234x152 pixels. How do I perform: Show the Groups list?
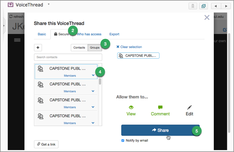click(95, 48)
